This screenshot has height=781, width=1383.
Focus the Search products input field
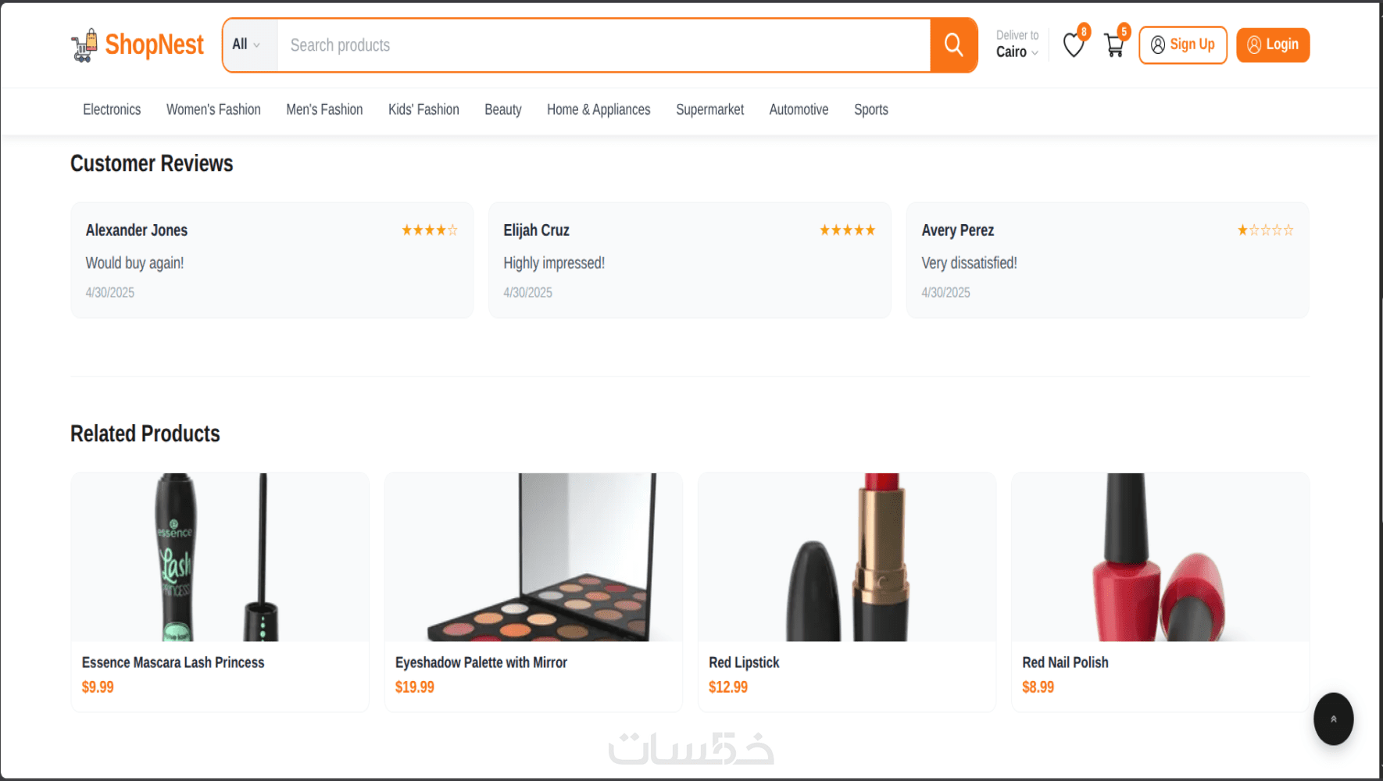click(603, 45)
